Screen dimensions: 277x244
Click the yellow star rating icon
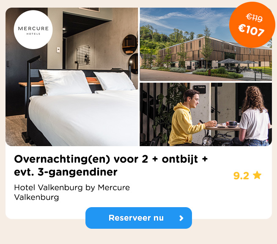click(x=257, y=175)
